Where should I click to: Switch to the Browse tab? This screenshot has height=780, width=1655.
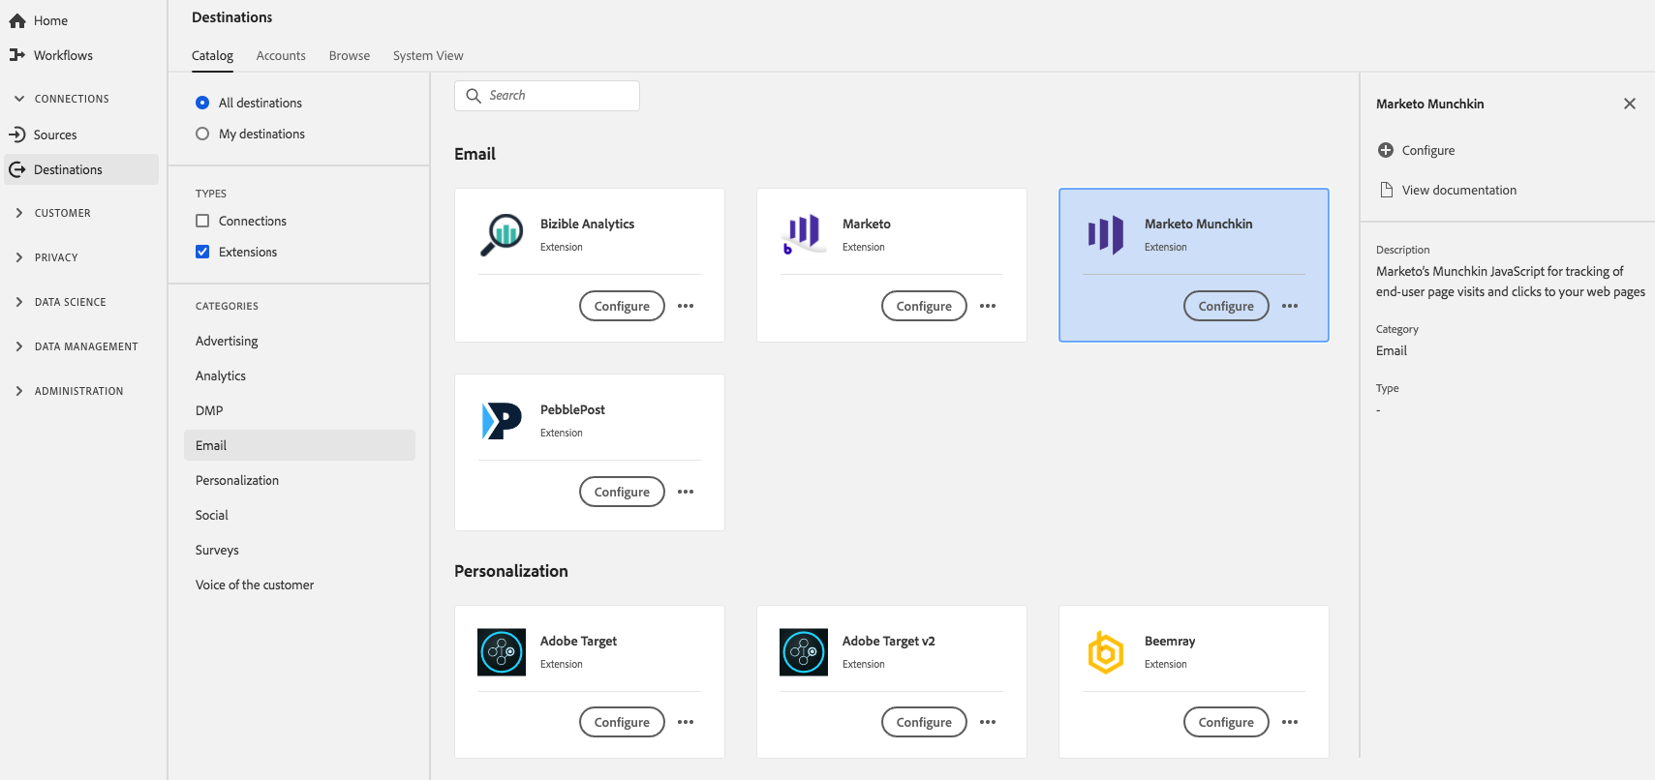(x=350, y=56)
